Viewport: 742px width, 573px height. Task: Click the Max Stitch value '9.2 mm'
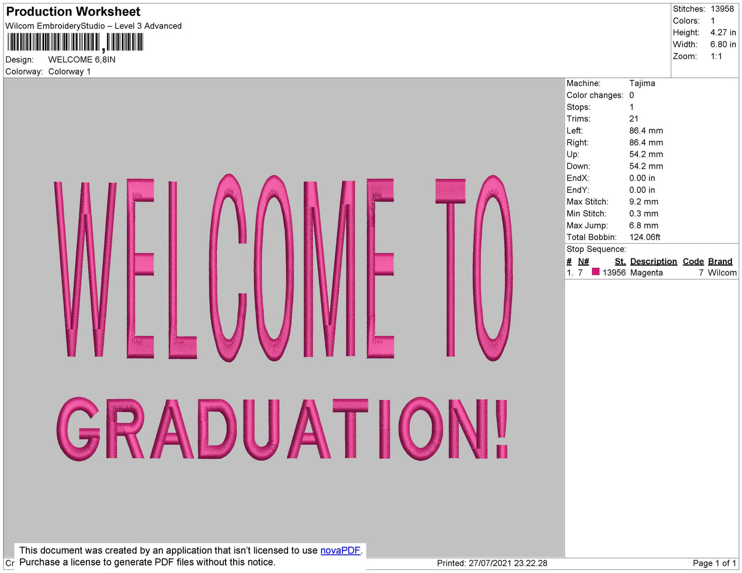(643, 202)
